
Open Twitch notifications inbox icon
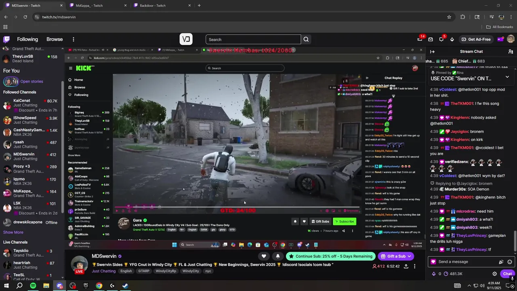431,39
